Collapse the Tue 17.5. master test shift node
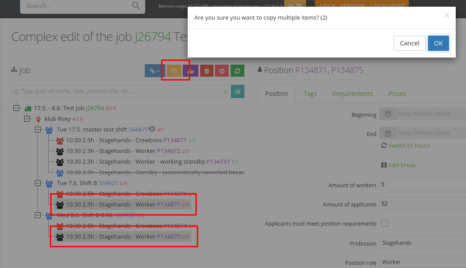Image resolution: width=466 pixels, height=268 pixels. [38, 130]
